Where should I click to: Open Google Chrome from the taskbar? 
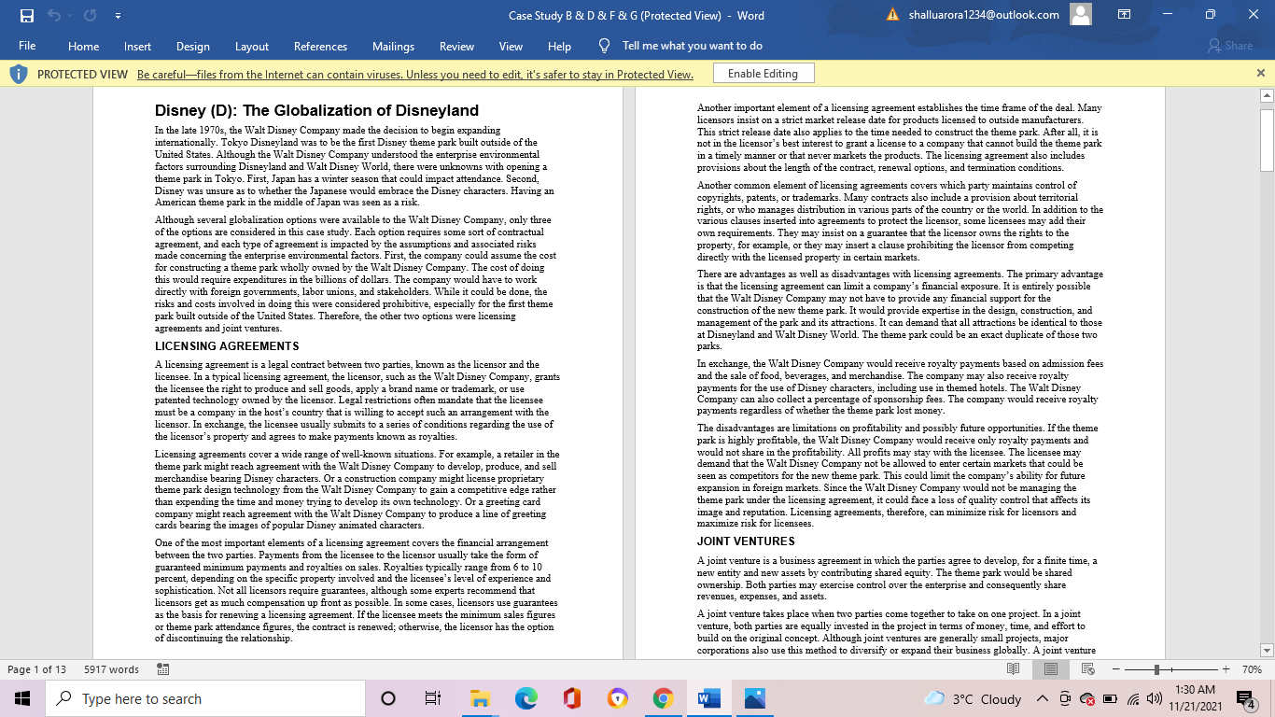[664, 698]
